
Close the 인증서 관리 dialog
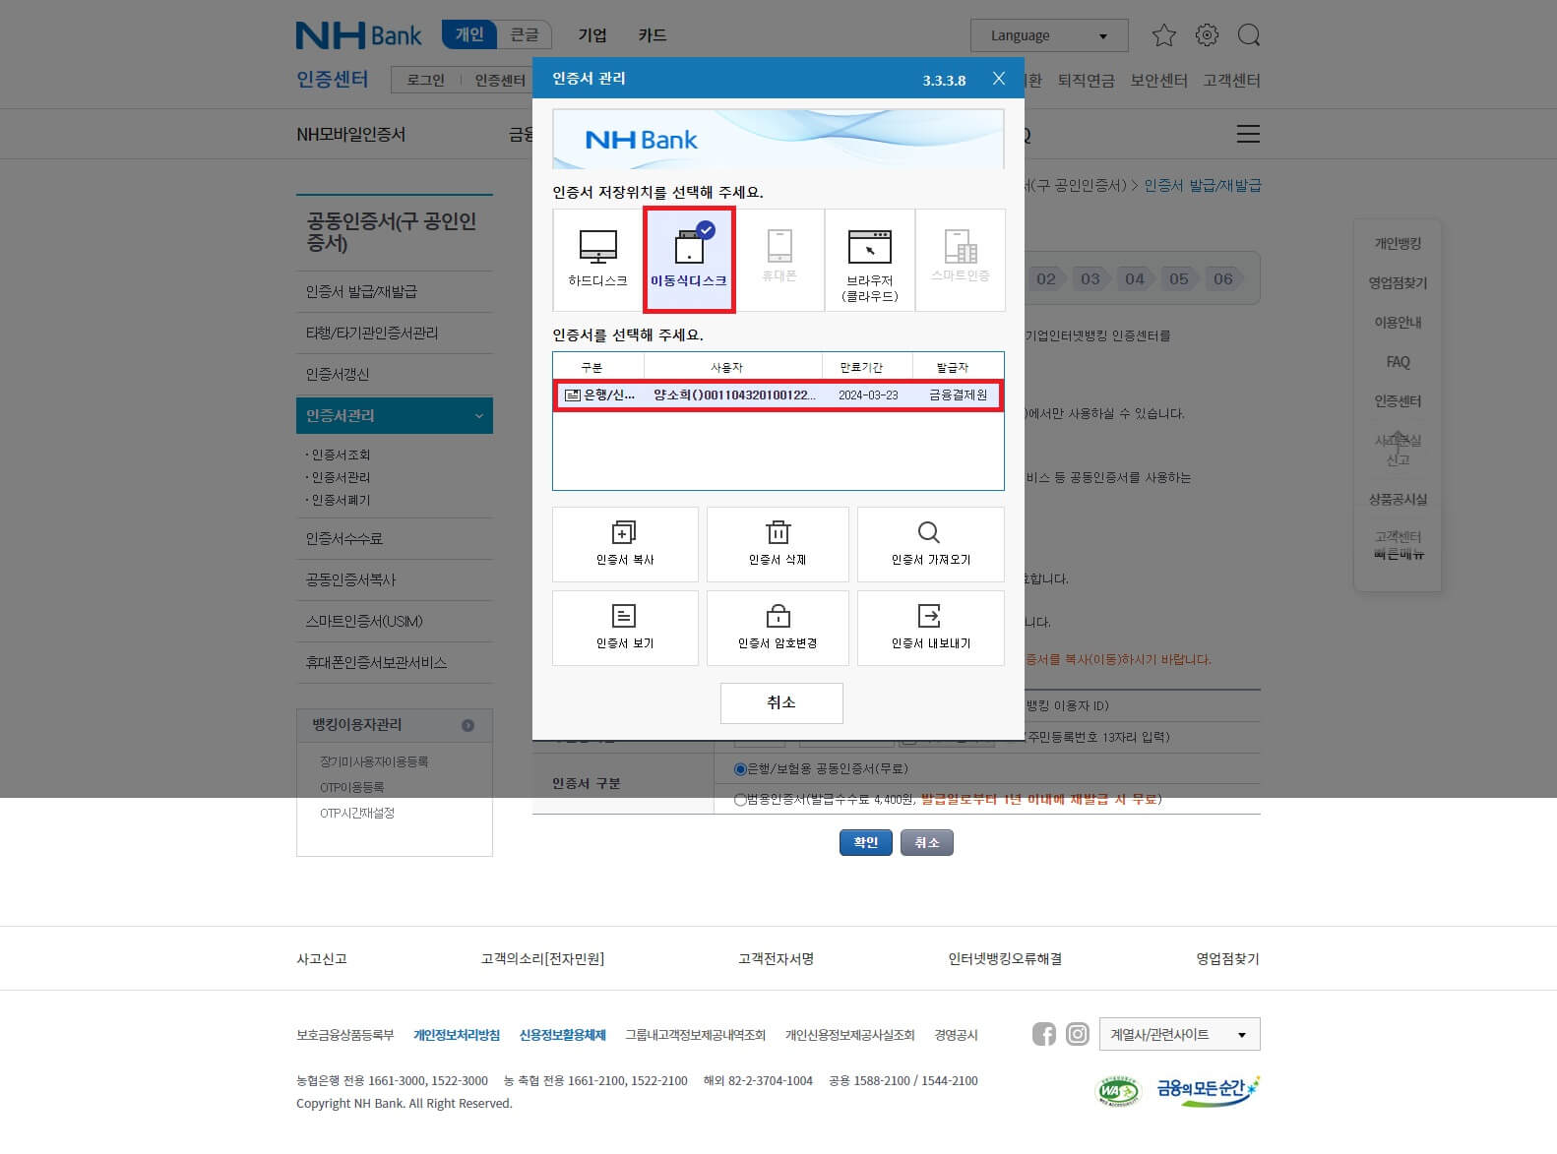pos(998,79)
